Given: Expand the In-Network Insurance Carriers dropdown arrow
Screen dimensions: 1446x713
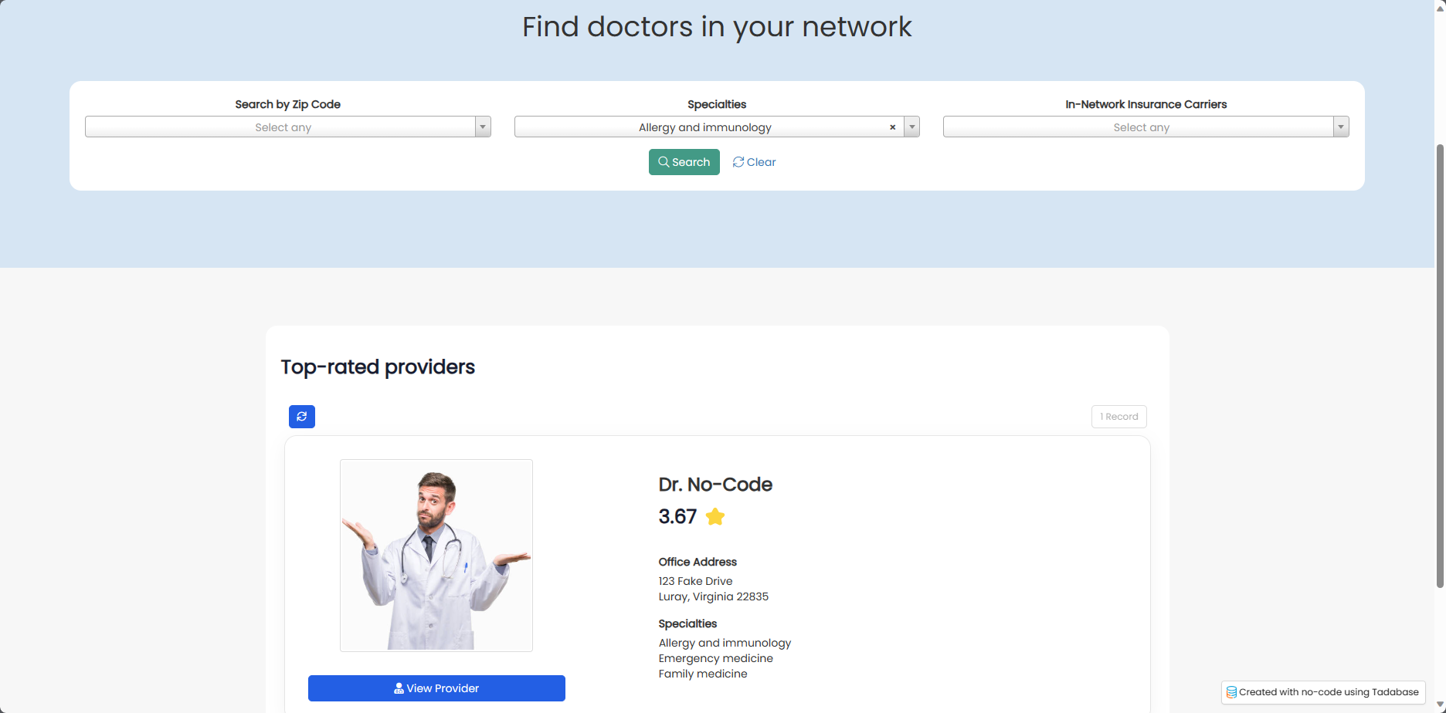Looking at the screenshot, I should pyautogui.click(x=1341, y=127).
